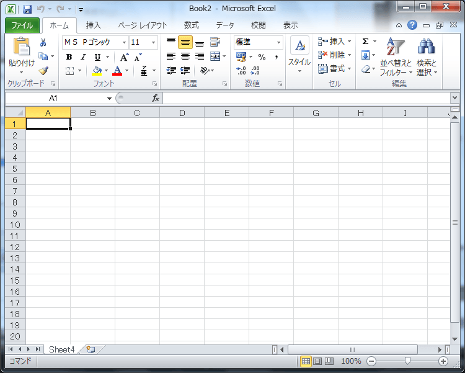Click the text orientation icon

pyautogui.click(x=205, y=70)
